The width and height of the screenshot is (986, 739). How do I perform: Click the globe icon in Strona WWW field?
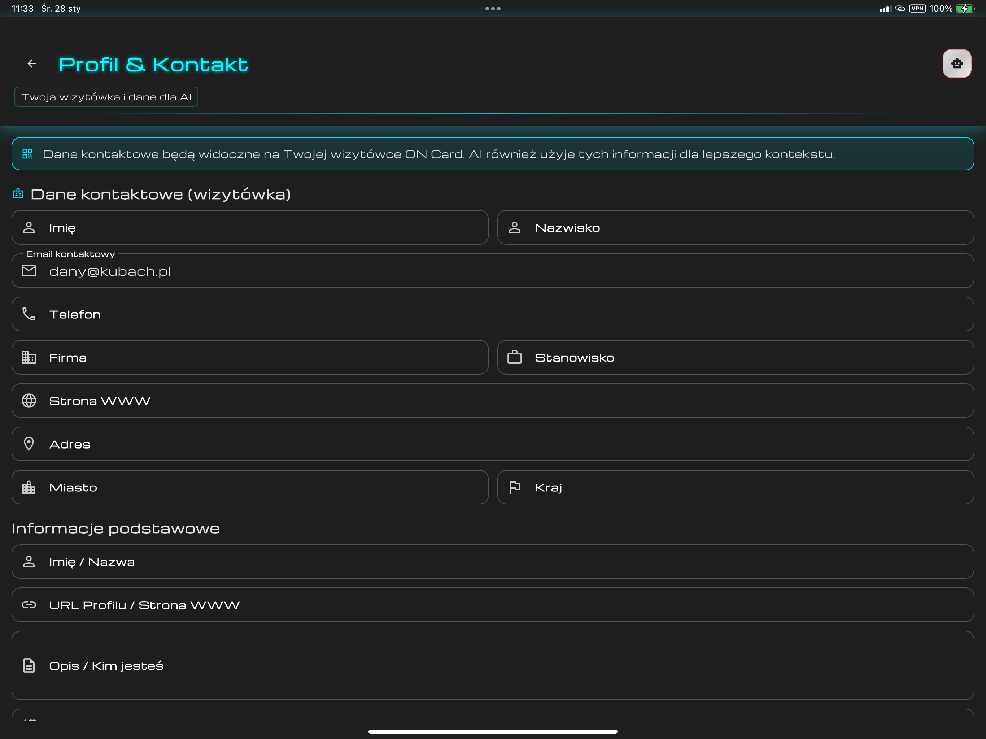click(x=29, y=400)
